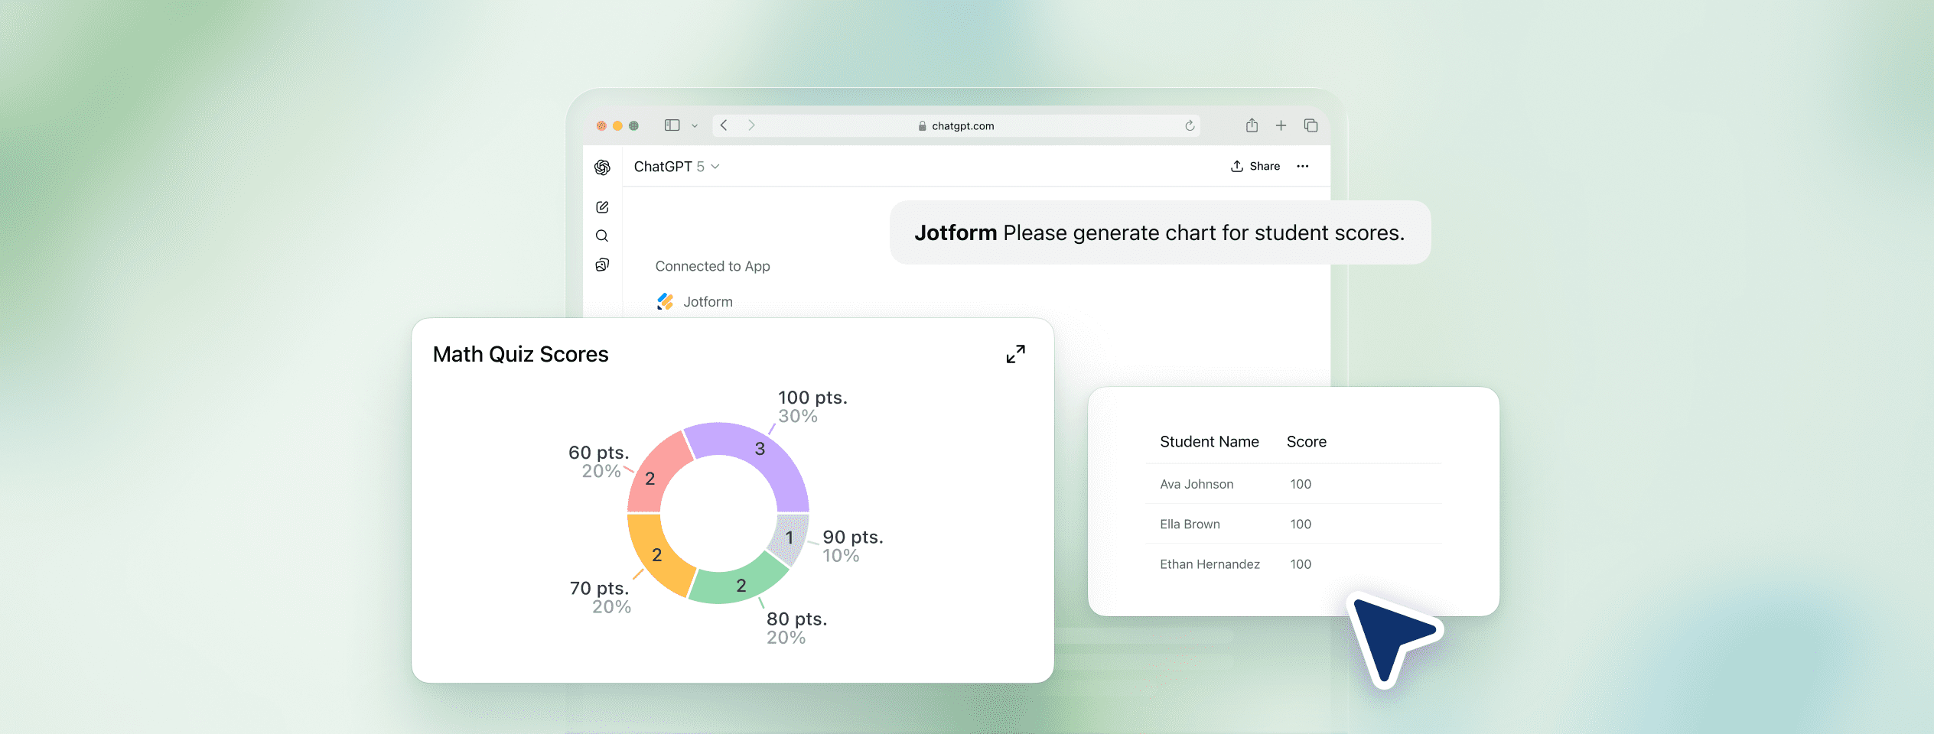Viewport: 1934px width, 734px height.
Task: Expand the Math Quiz Scores chart
Action: [x=1015, y=353]
